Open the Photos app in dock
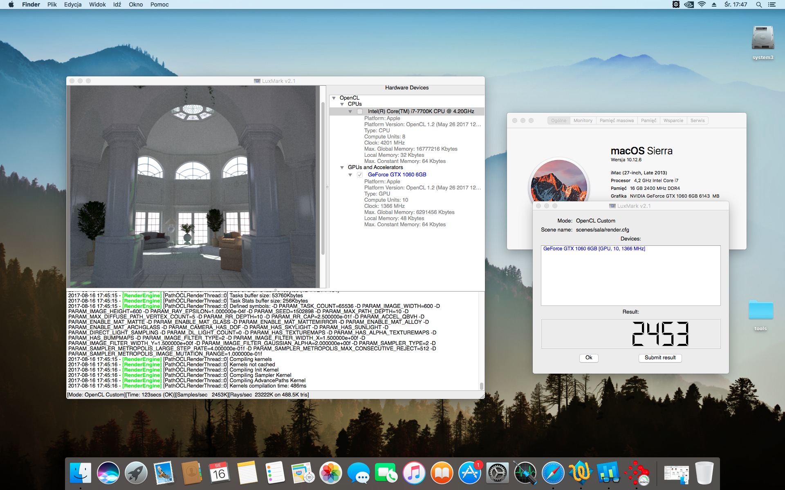Screen dimensions: 785x490 (x=330, y=473)
